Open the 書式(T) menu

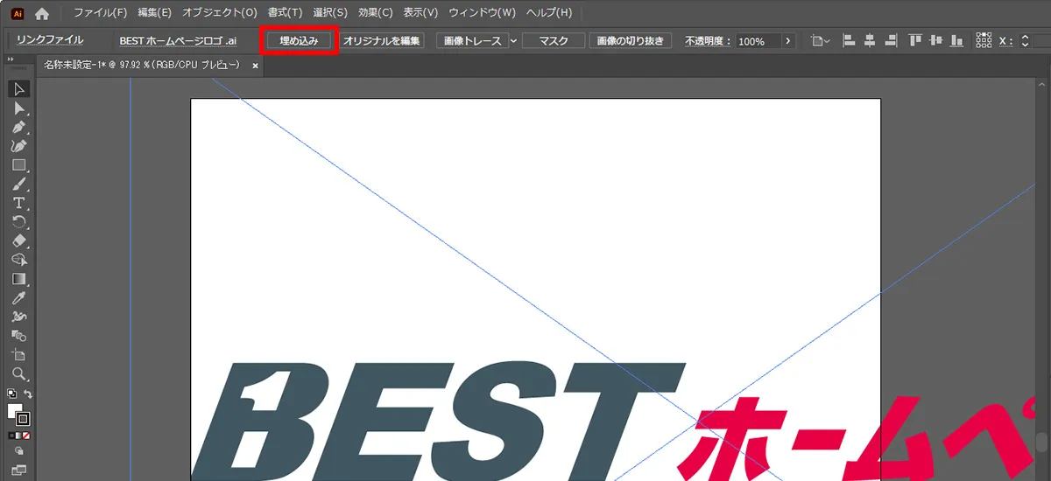coord(285,13)
